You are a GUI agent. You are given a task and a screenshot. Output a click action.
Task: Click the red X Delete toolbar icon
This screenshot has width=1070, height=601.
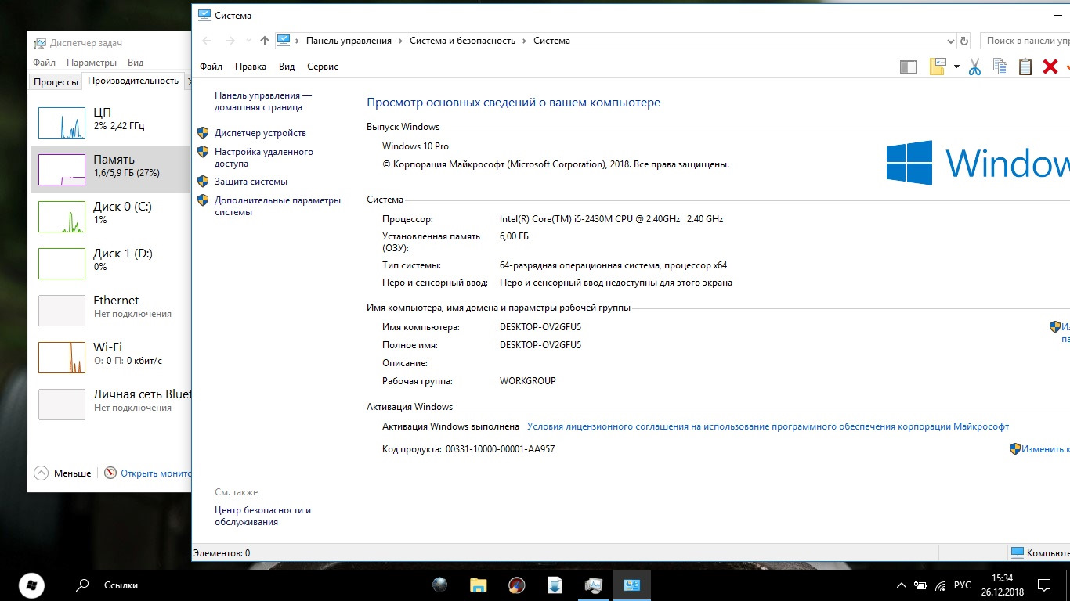(1050, 67)
